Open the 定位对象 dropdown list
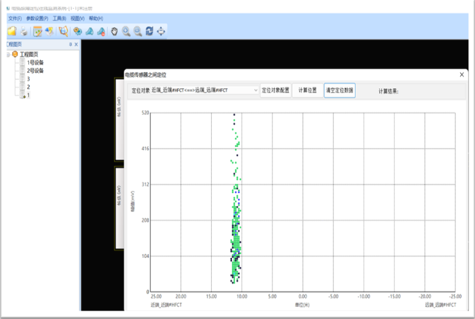This screenshot has width=475, height=319. [256, 90]
